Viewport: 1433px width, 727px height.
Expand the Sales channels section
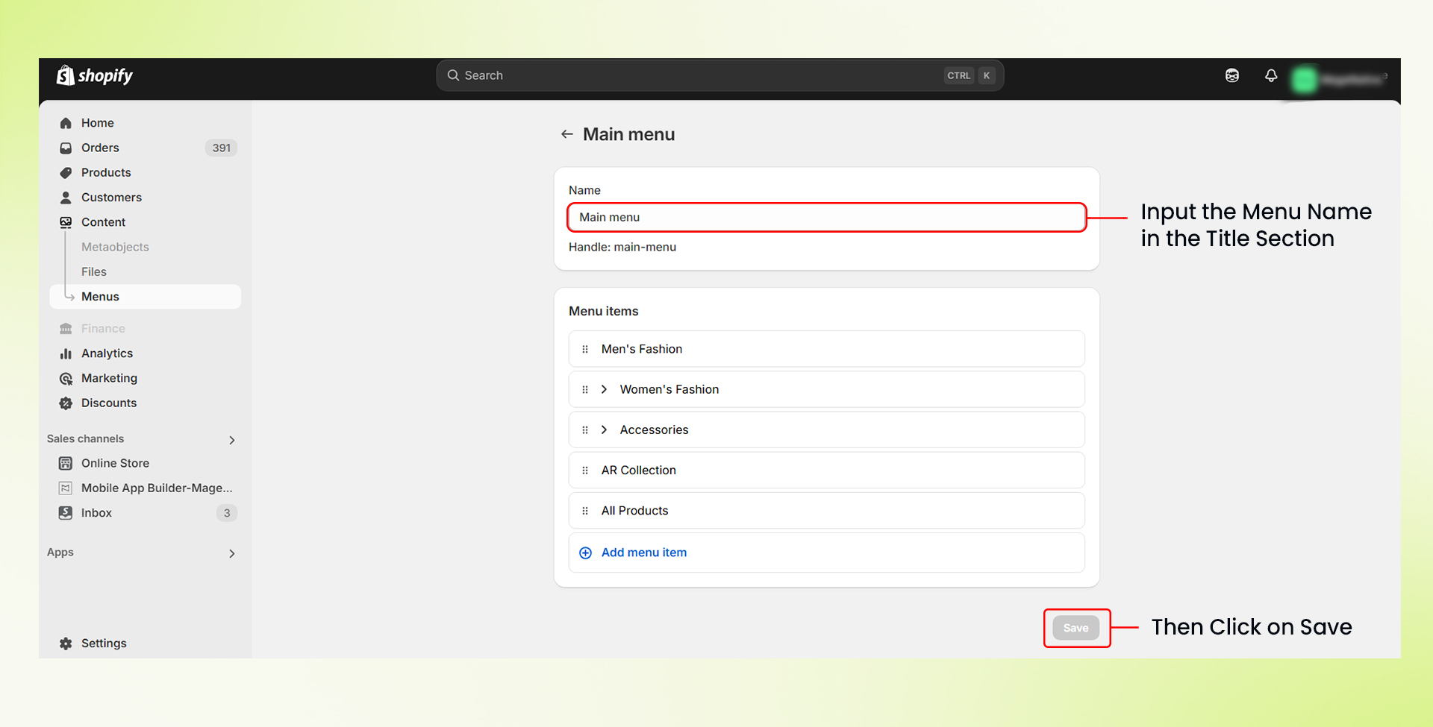pos(231,439)
